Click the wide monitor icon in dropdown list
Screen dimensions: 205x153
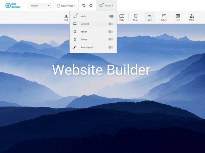click(x=75, y=16)
